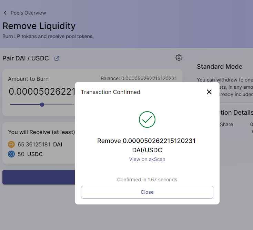Click the green checkmark confirmation icon
Image resolution: width=253 pixels, height=230 pixels.
tap(147, 119)
